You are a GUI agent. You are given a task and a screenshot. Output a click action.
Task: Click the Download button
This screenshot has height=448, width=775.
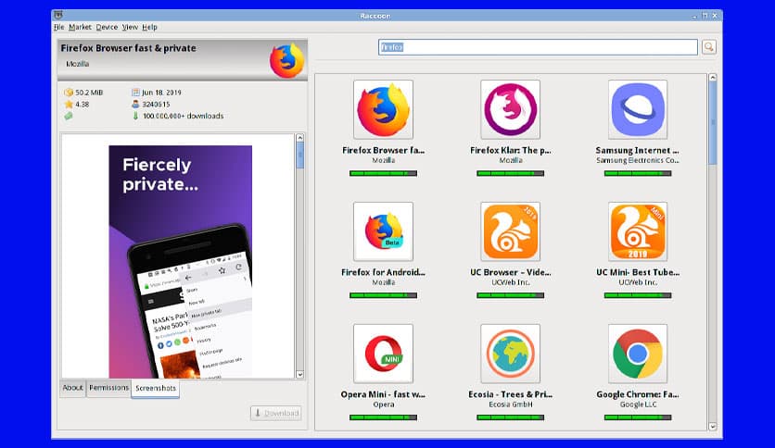click(x=276, y=413)
